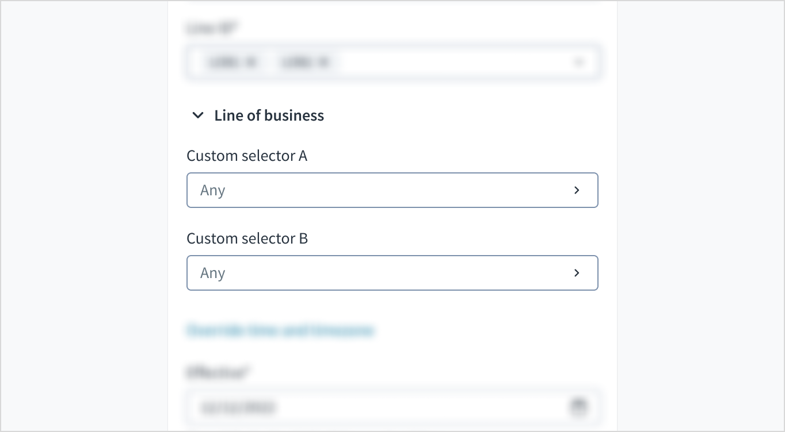The image size is (785, 432).
Task: Click the right arrow in Custom selector B
Action: click(x=577, y=273)
